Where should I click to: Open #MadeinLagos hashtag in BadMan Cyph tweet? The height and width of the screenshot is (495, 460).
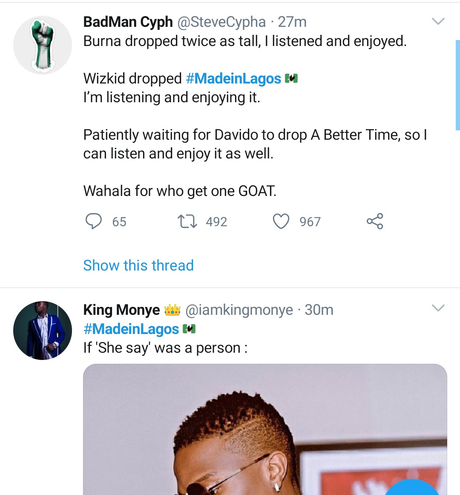point(233,78)
